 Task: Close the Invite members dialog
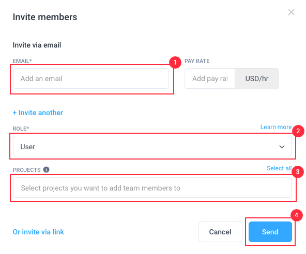[291, 12]
